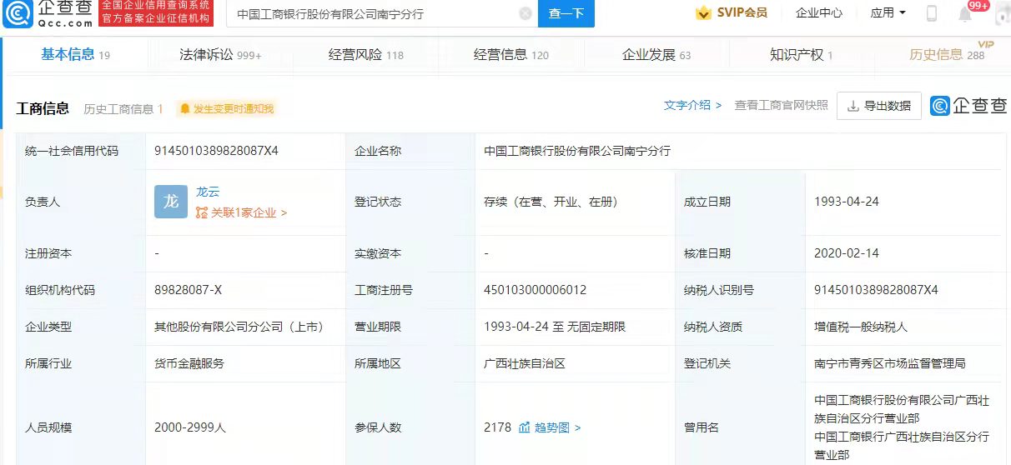
Task: Select credit code 9145010389828087X4 under 统一社会信用代码
Action: 216,152
